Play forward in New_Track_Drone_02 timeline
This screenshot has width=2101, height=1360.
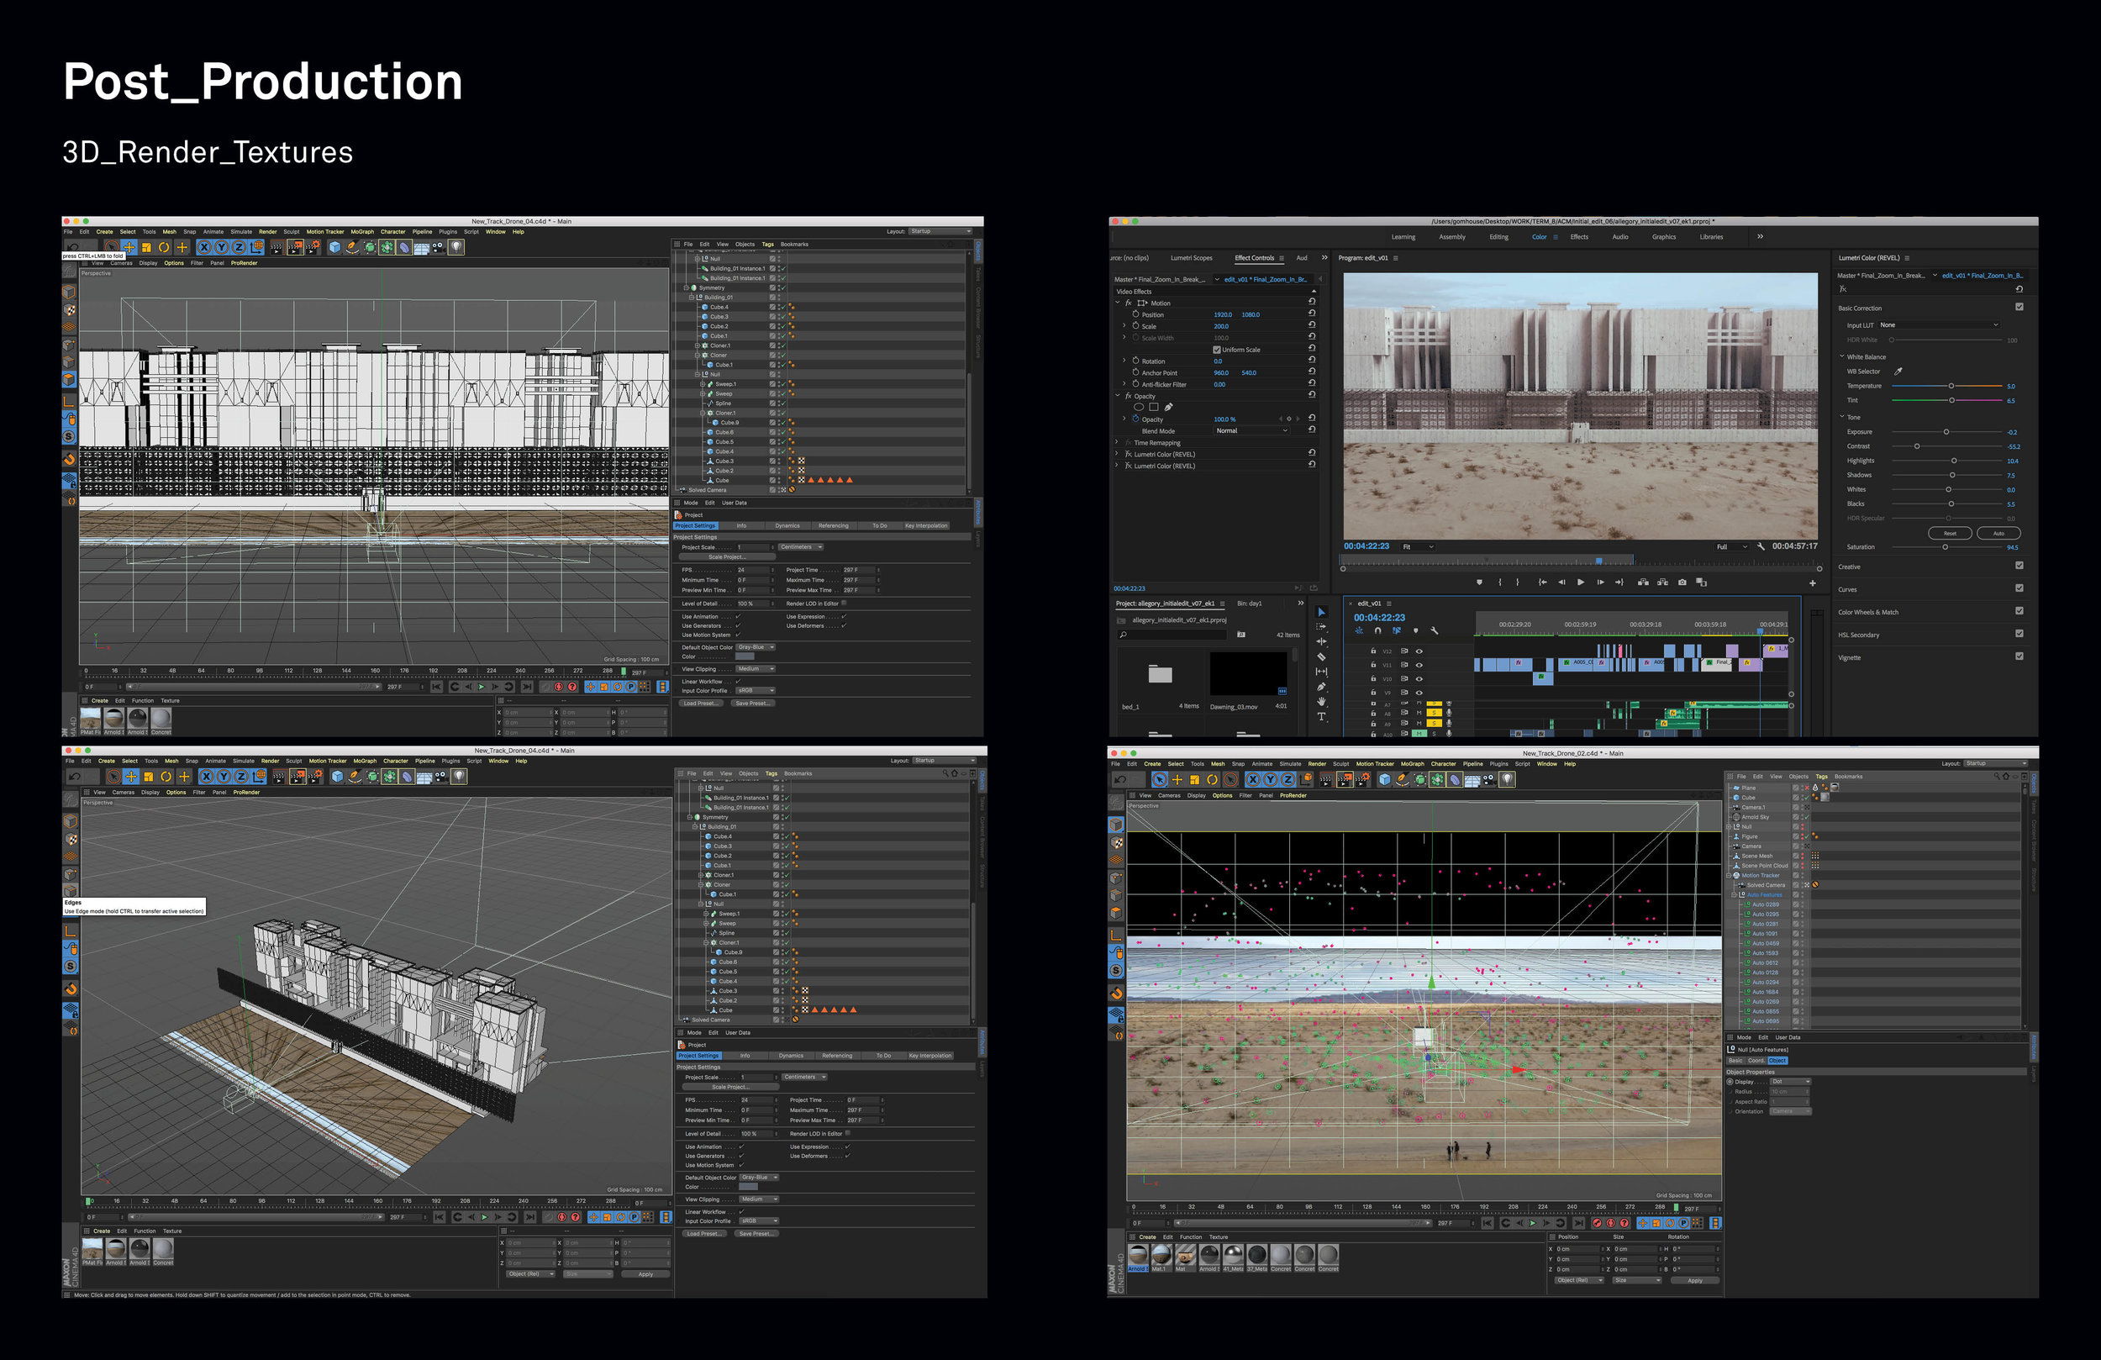(x=1533, y=1223)
